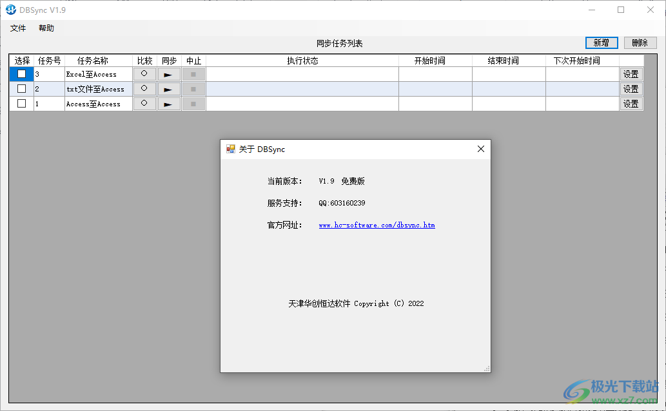
Task: Open the www.hc-software.com/dbsync.htm link
Action: click(377, 225)
